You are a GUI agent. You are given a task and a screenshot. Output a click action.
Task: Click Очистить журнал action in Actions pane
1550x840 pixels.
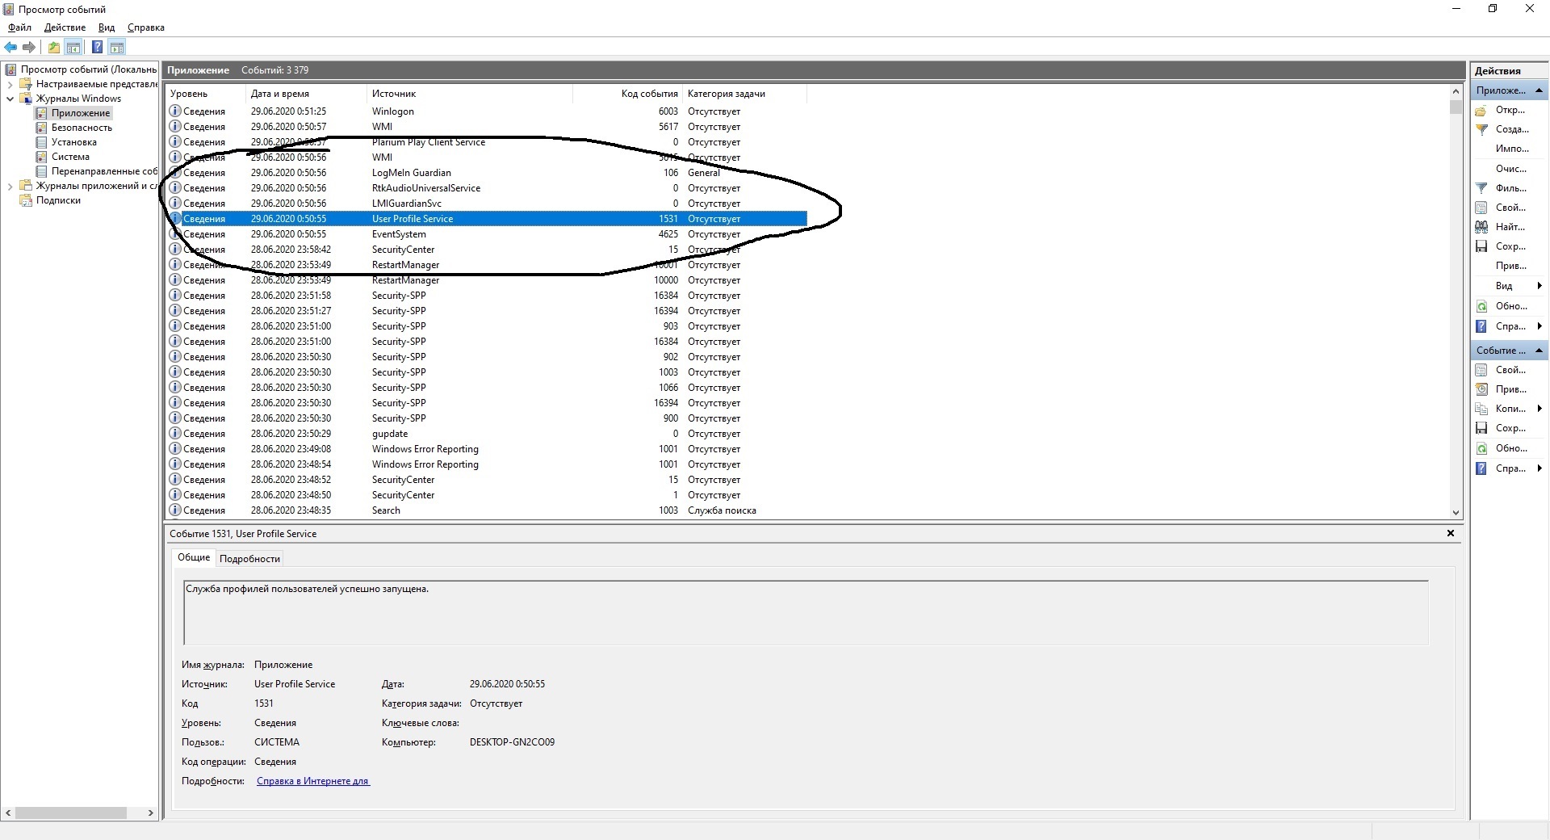point(1510,169)
